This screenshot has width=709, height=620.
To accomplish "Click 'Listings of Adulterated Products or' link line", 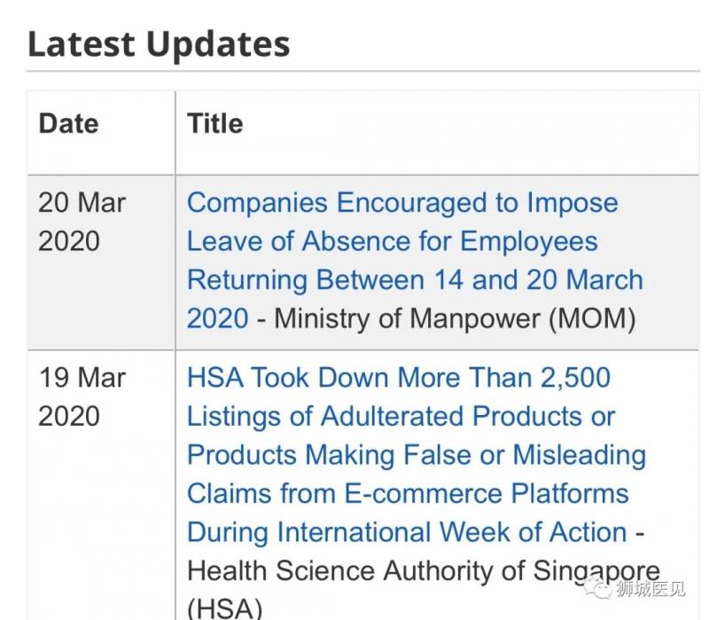I will click(x=401, y=416).
